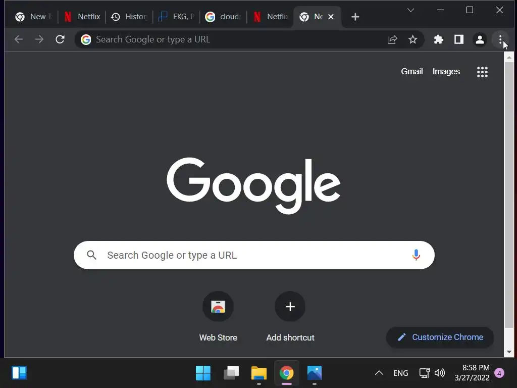Open the tab search dropdown arrow
Viewport: 517px width, 388px height.
click(x=410, y=10)
